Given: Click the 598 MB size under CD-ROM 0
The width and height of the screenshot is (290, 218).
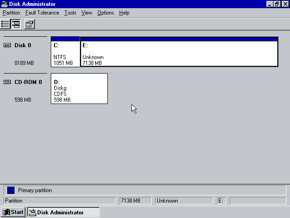Looking at the screenshot, I should tap(23, 100).
